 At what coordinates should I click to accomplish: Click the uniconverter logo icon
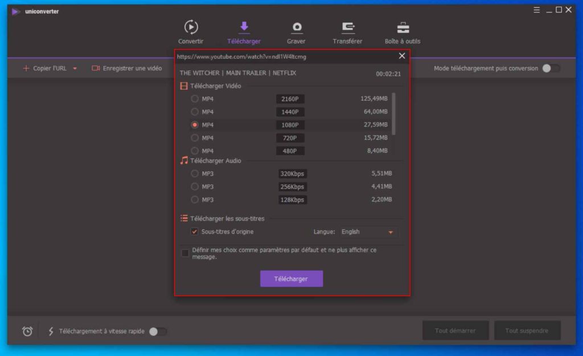click(x=15, y=11)
